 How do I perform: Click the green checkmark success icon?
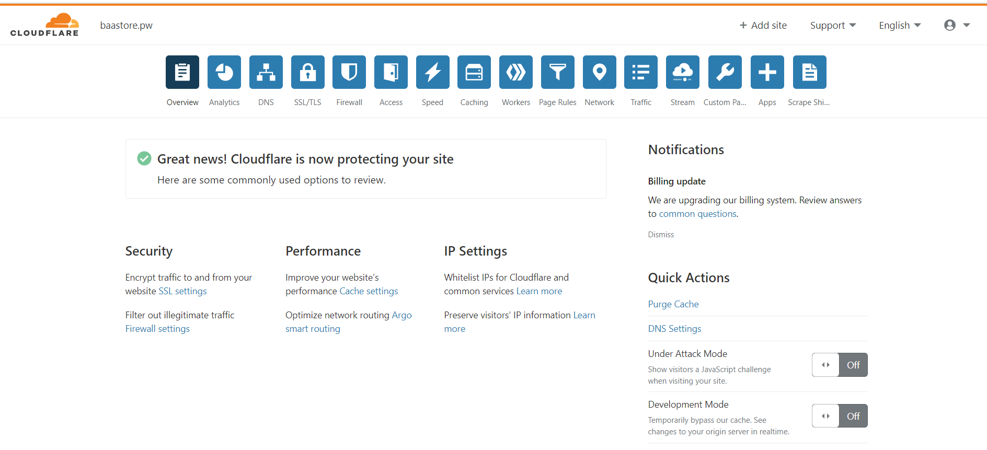click(x=144, y=158)
